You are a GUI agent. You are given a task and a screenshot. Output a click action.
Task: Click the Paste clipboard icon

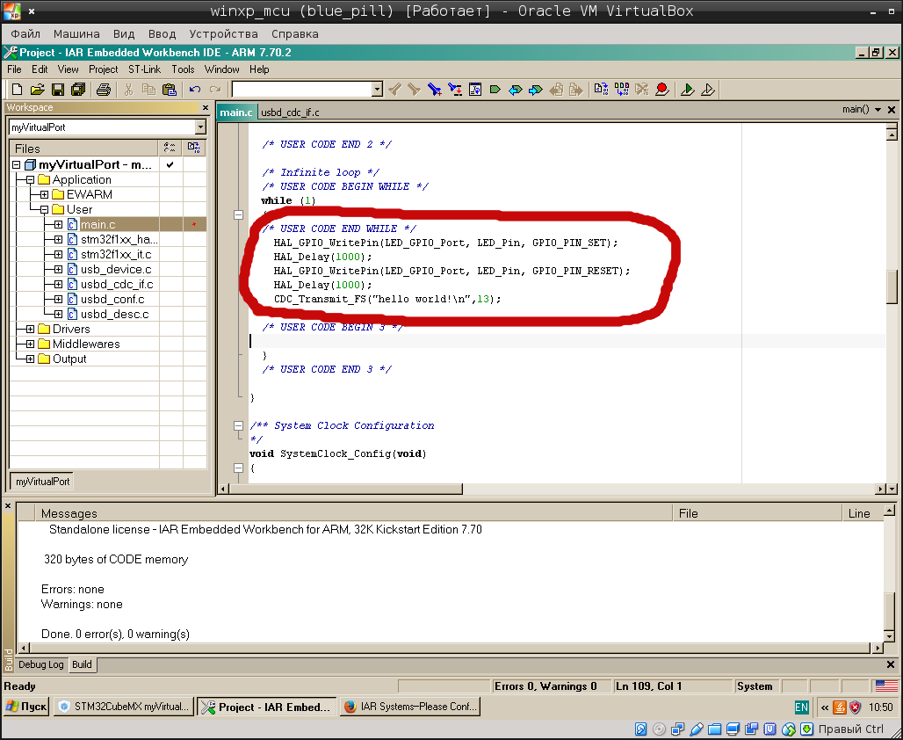tap(169, 90)
